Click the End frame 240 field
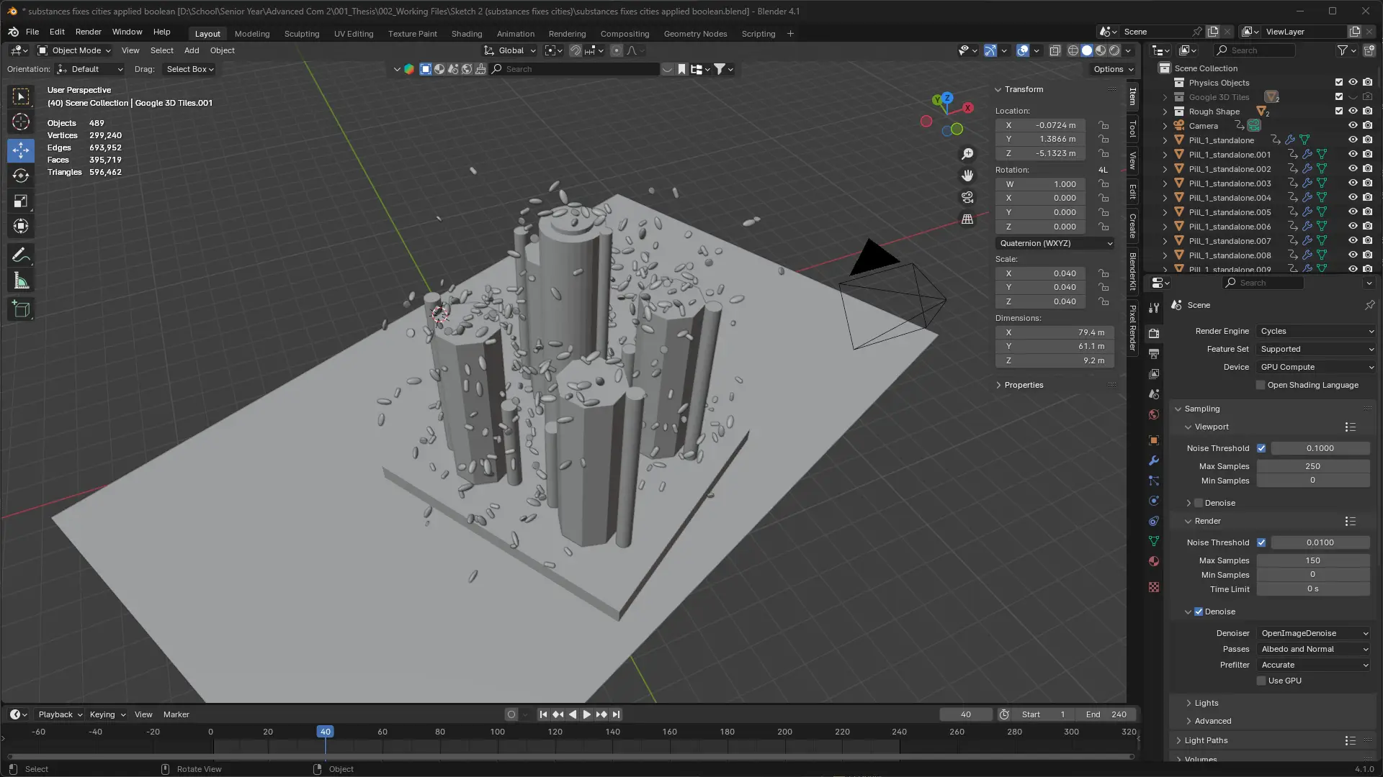Screen dimensions: 1383x777 click(x=1106, y=714)
